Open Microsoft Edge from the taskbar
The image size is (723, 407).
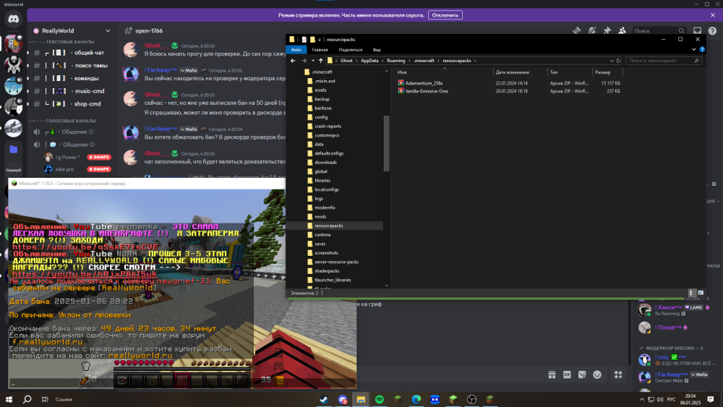click(x=416, y=399)
